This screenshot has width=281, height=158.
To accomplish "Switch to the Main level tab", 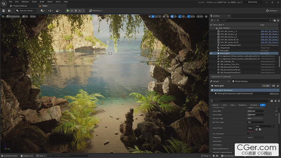I will tap(43, 6).
